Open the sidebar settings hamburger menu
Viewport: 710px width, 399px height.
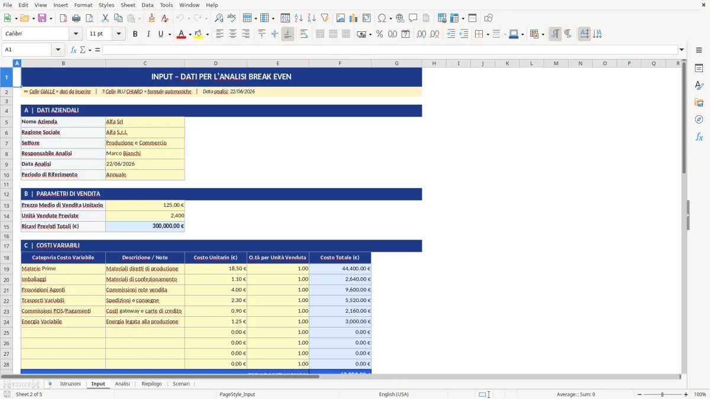(699, 50)
